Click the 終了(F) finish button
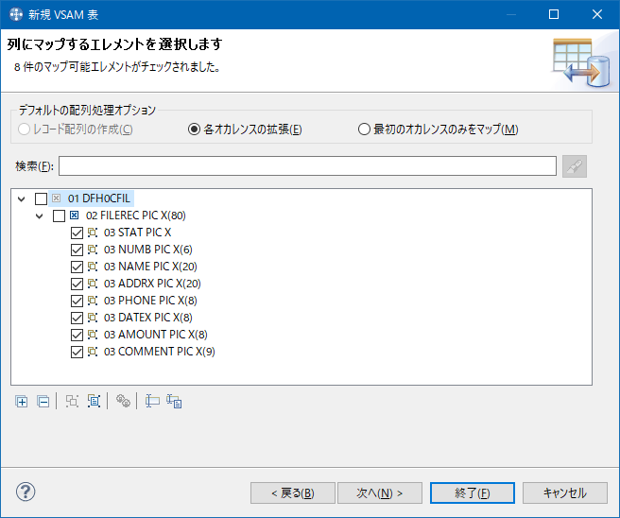The height and width of the screenshot is (518, 620). pos(473,492)
